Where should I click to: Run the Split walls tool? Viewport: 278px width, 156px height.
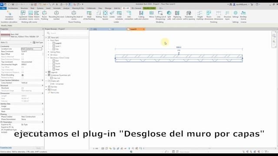click(169, 15)
